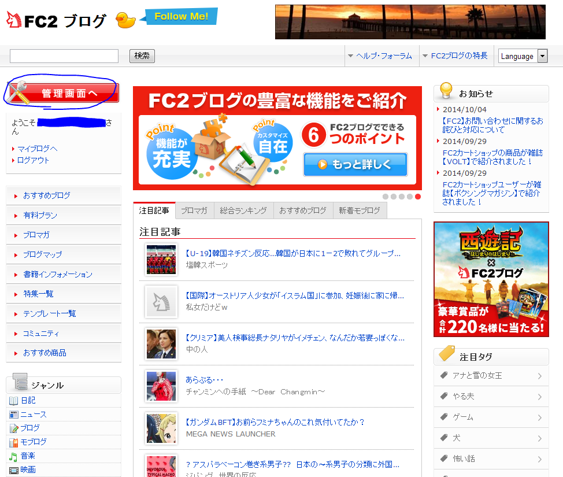Open the 【クリミア】美人検事総長 article link
Viewport: 563px width, 477px height.
(295, 338)
